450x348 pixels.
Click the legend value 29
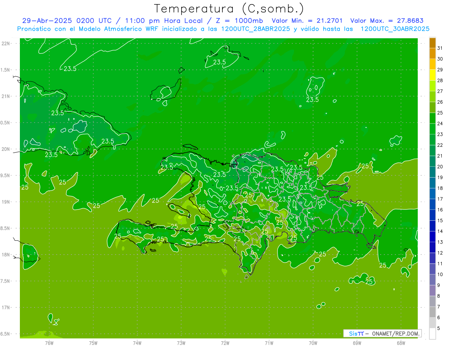click(x=440, y=69)
